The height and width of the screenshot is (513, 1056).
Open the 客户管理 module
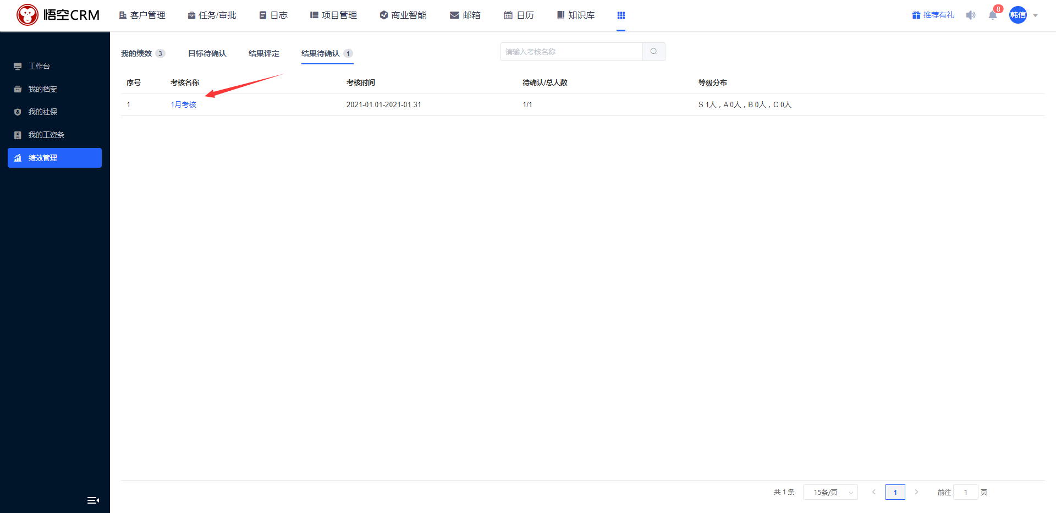(x=142, y=15)
